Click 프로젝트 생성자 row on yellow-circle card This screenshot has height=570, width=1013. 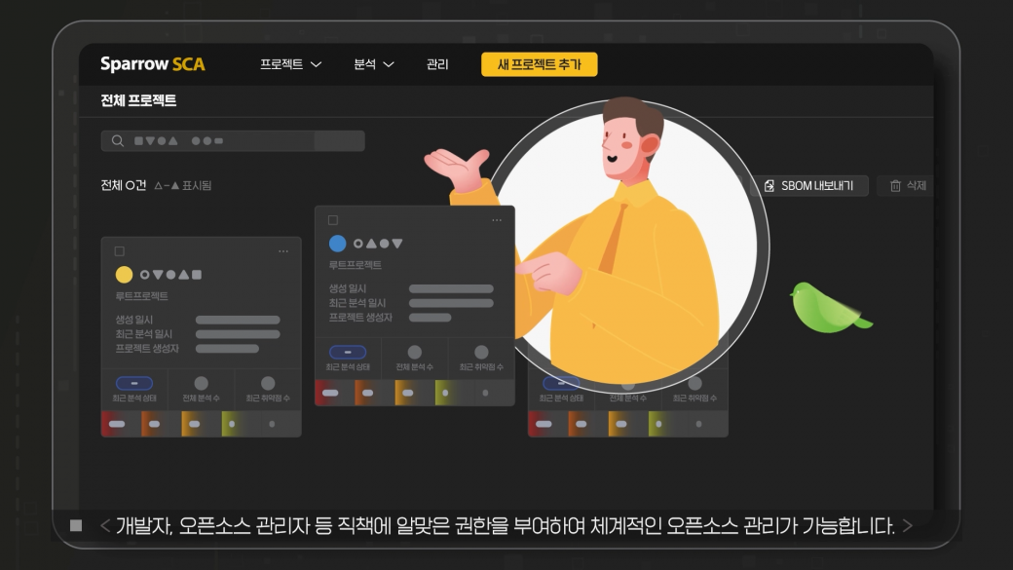[x=187, y=349]
